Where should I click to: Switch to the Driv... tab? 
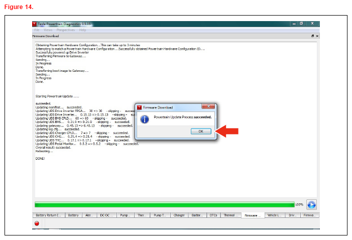293,215
